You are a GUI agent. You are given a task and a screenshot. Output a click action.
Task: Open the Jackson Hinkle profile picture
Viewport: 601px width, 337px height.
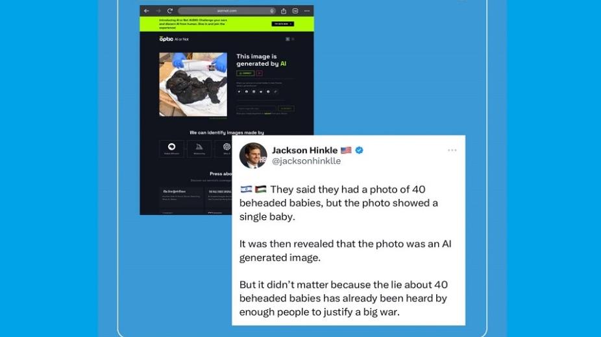(x=253, y=156)
